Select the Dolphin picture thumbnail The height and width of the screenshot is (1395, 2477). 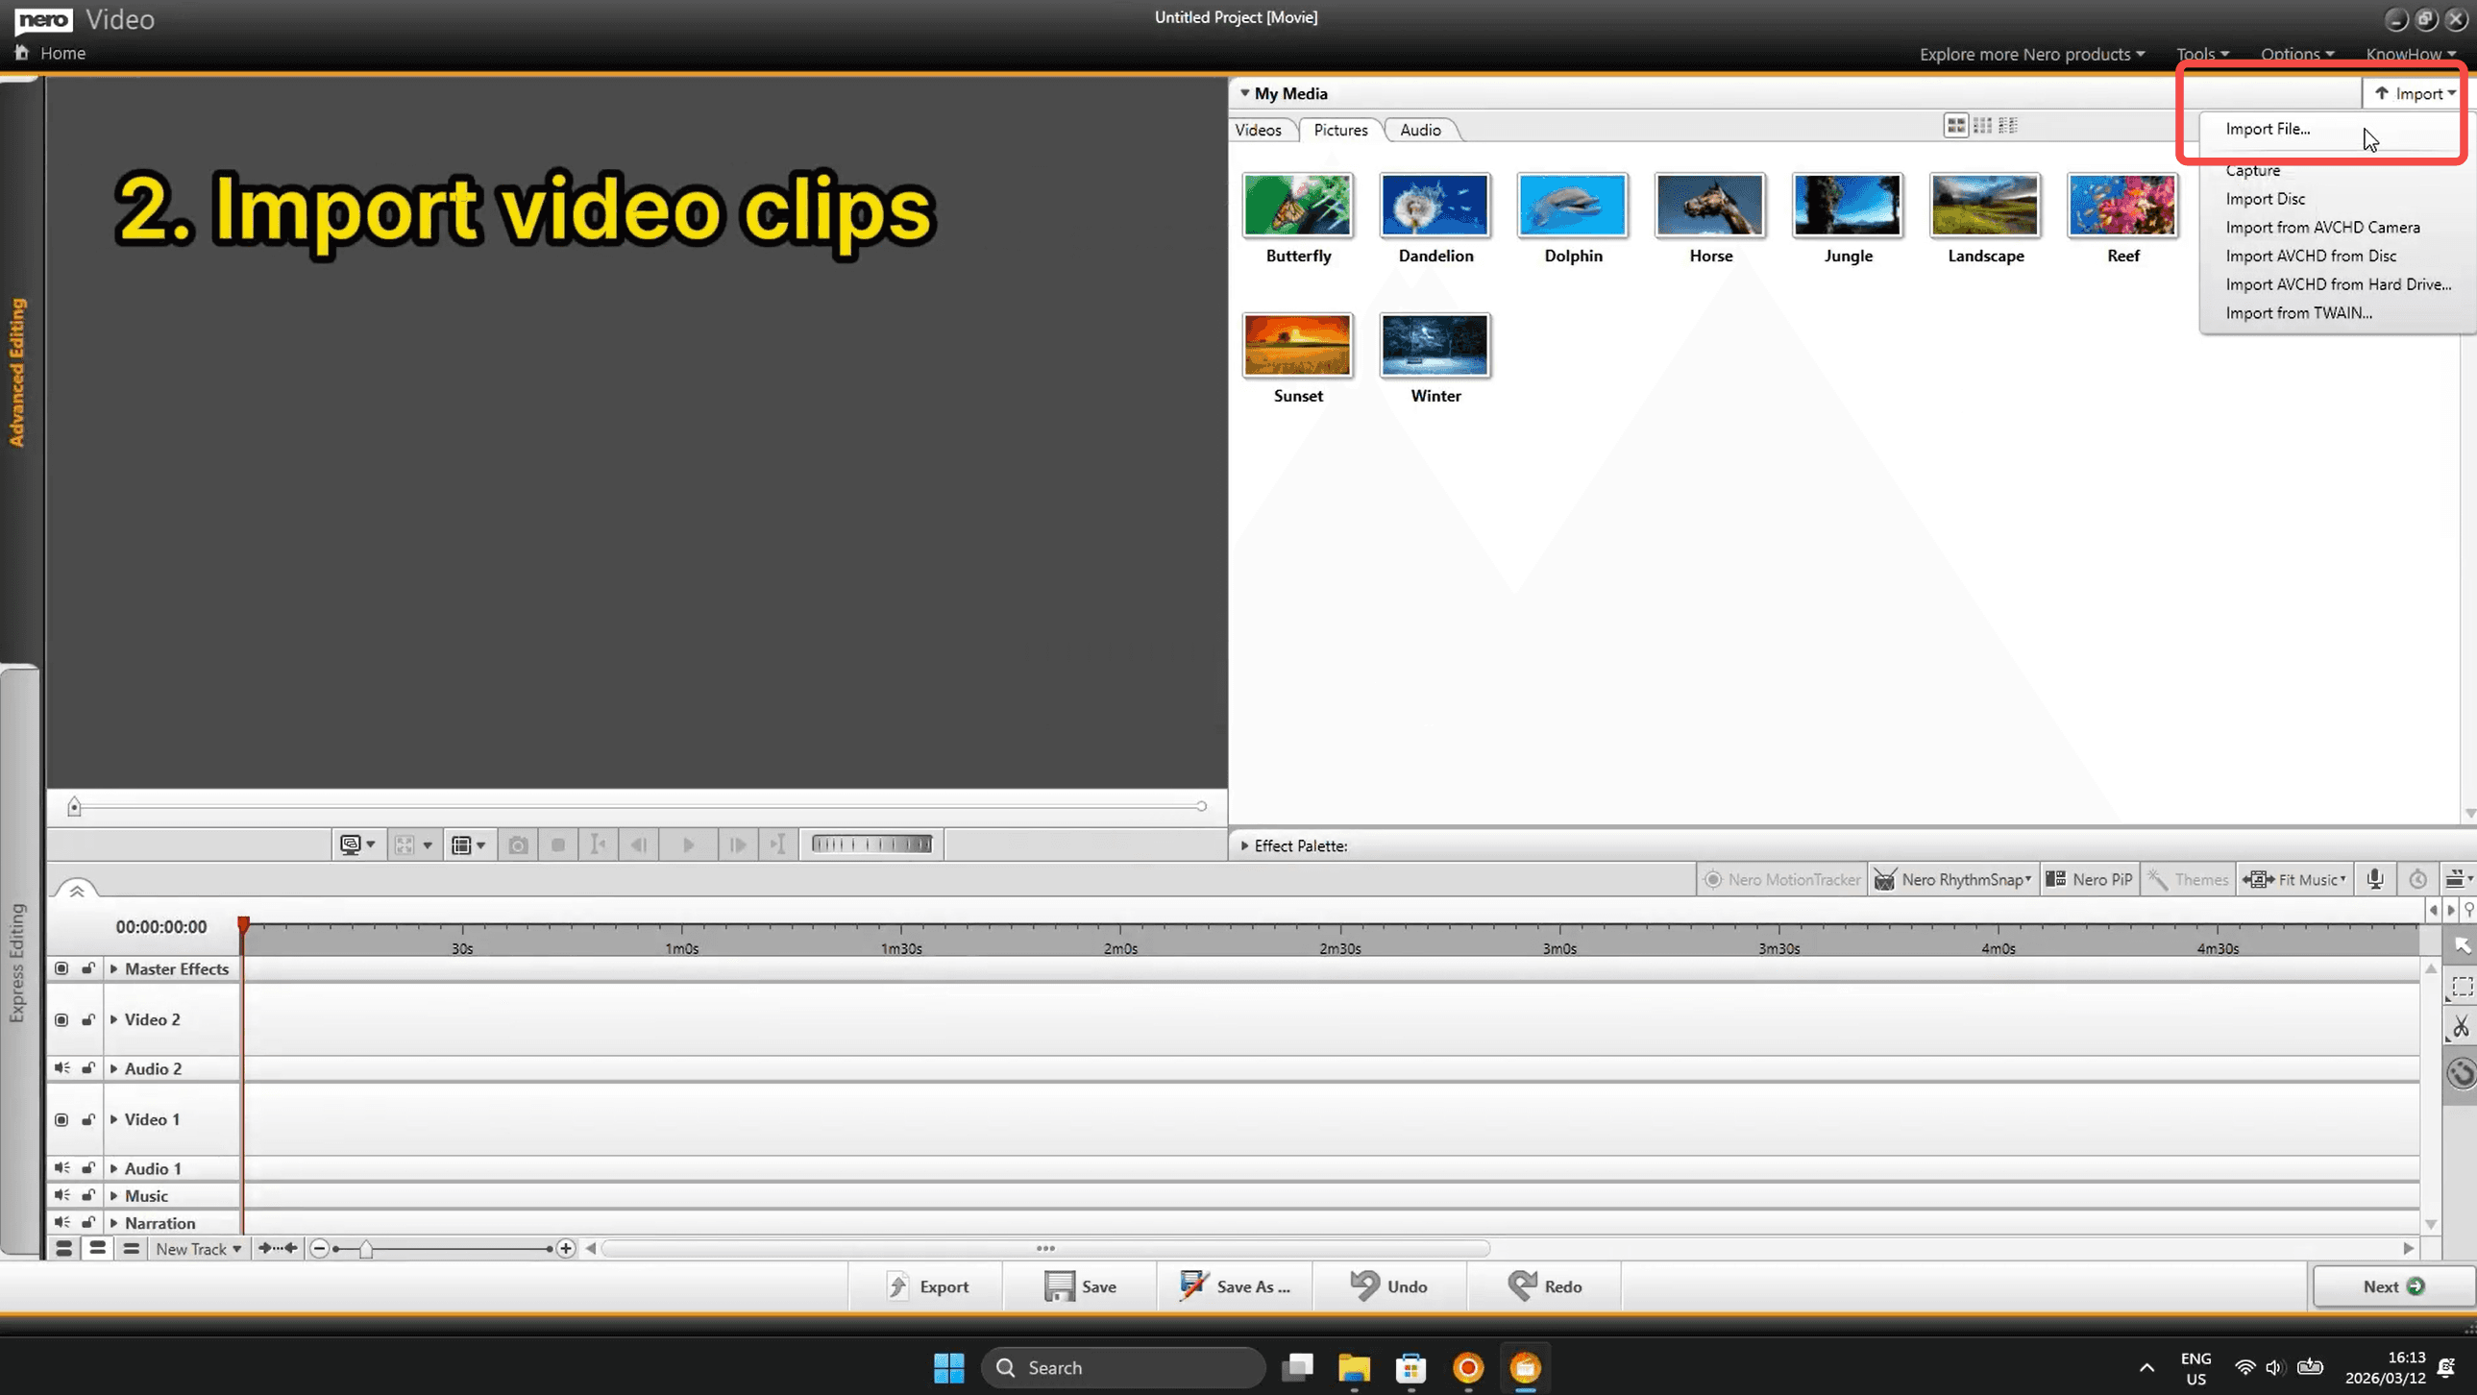[1572, 206]
